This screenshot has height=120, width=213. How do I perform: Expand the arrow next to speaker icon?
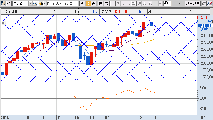click(x=44, y=3)
